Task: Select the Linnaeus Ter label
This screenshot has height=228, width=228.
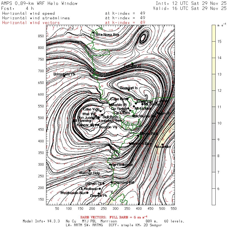Action: point(110,121)
